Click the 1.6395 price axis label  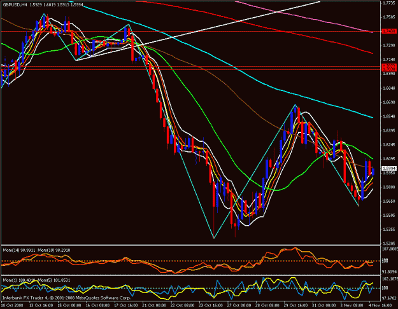[x=389, y=131]
